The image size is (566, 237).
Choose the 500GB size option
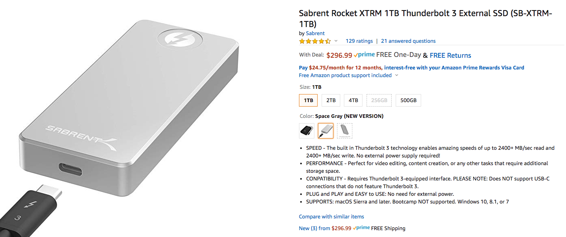coord(408,101)
